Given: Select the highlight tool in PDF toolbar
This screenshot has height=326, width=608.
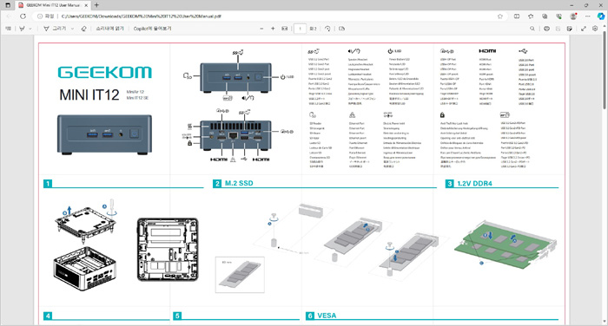Looking at the screenshot, I should [x=22, y=29].
